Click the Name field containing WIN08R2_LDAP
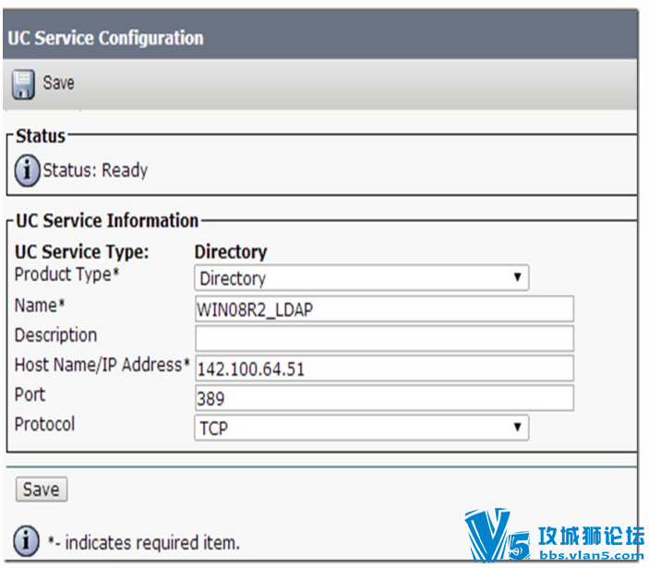The height and width of the screenshot is (568, 649). [x=384, y=308]
